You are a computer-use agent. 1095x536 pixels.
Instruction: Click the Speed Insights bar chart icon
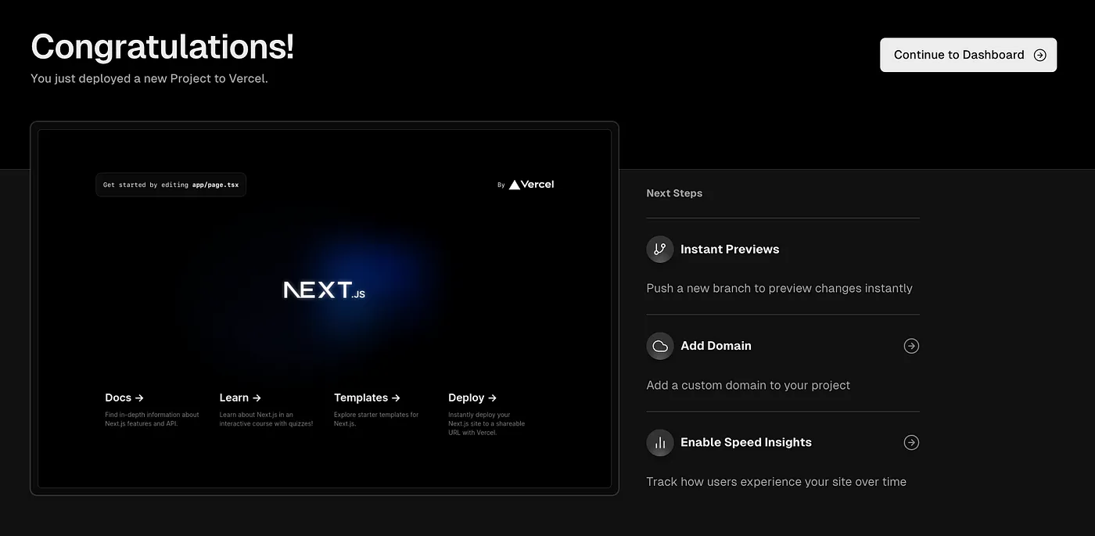point(660,442)
